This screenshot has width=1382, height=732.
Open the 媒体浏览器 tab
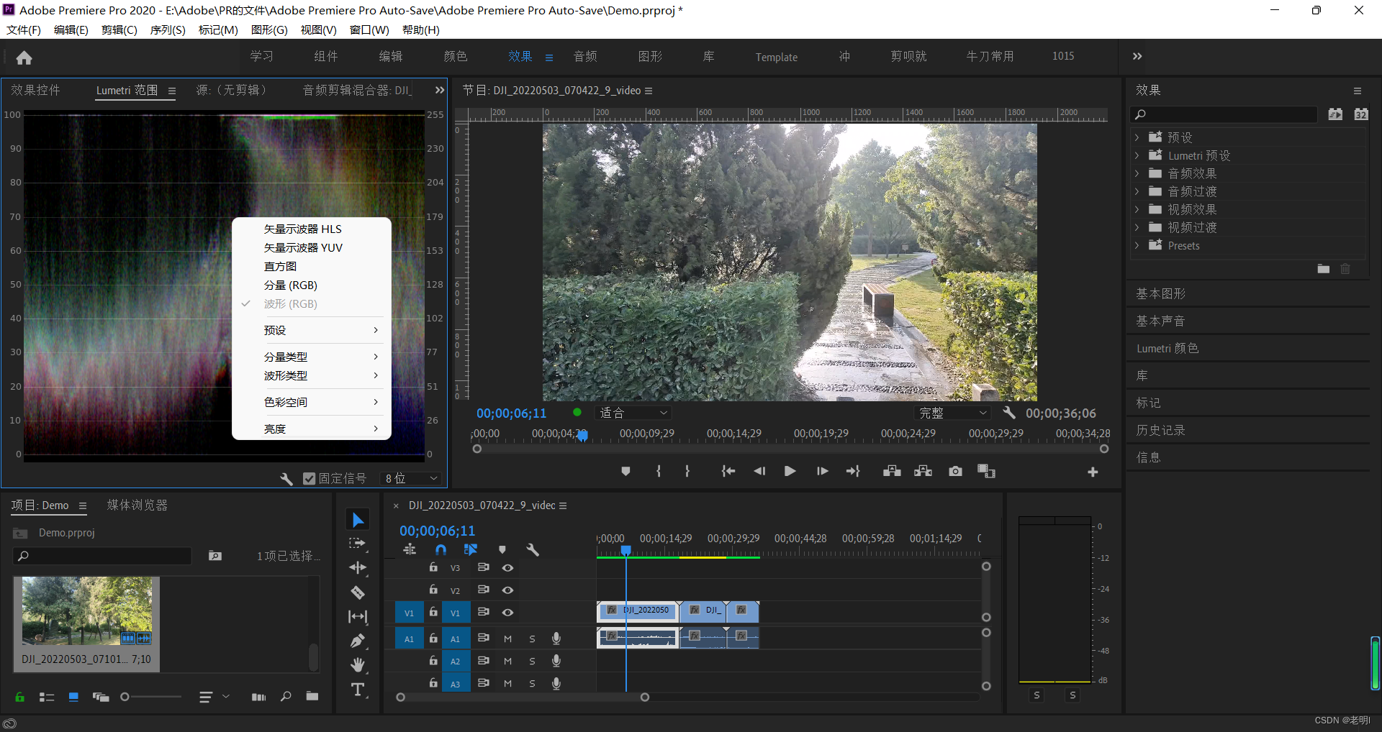click(x=137, y=505)
